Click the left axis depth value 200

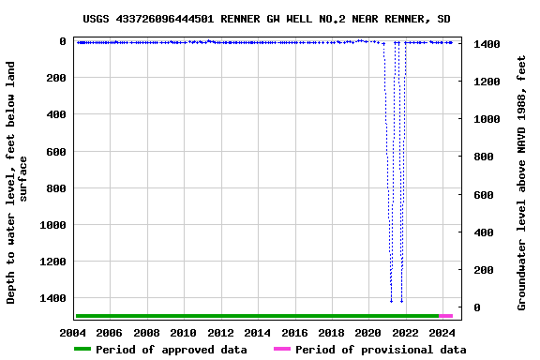click(x=56, y=78)
